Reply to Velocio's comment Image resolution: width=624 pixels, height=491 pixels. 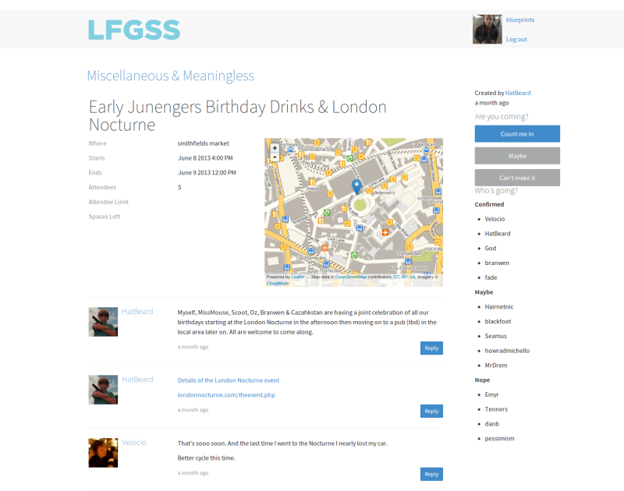431,474
